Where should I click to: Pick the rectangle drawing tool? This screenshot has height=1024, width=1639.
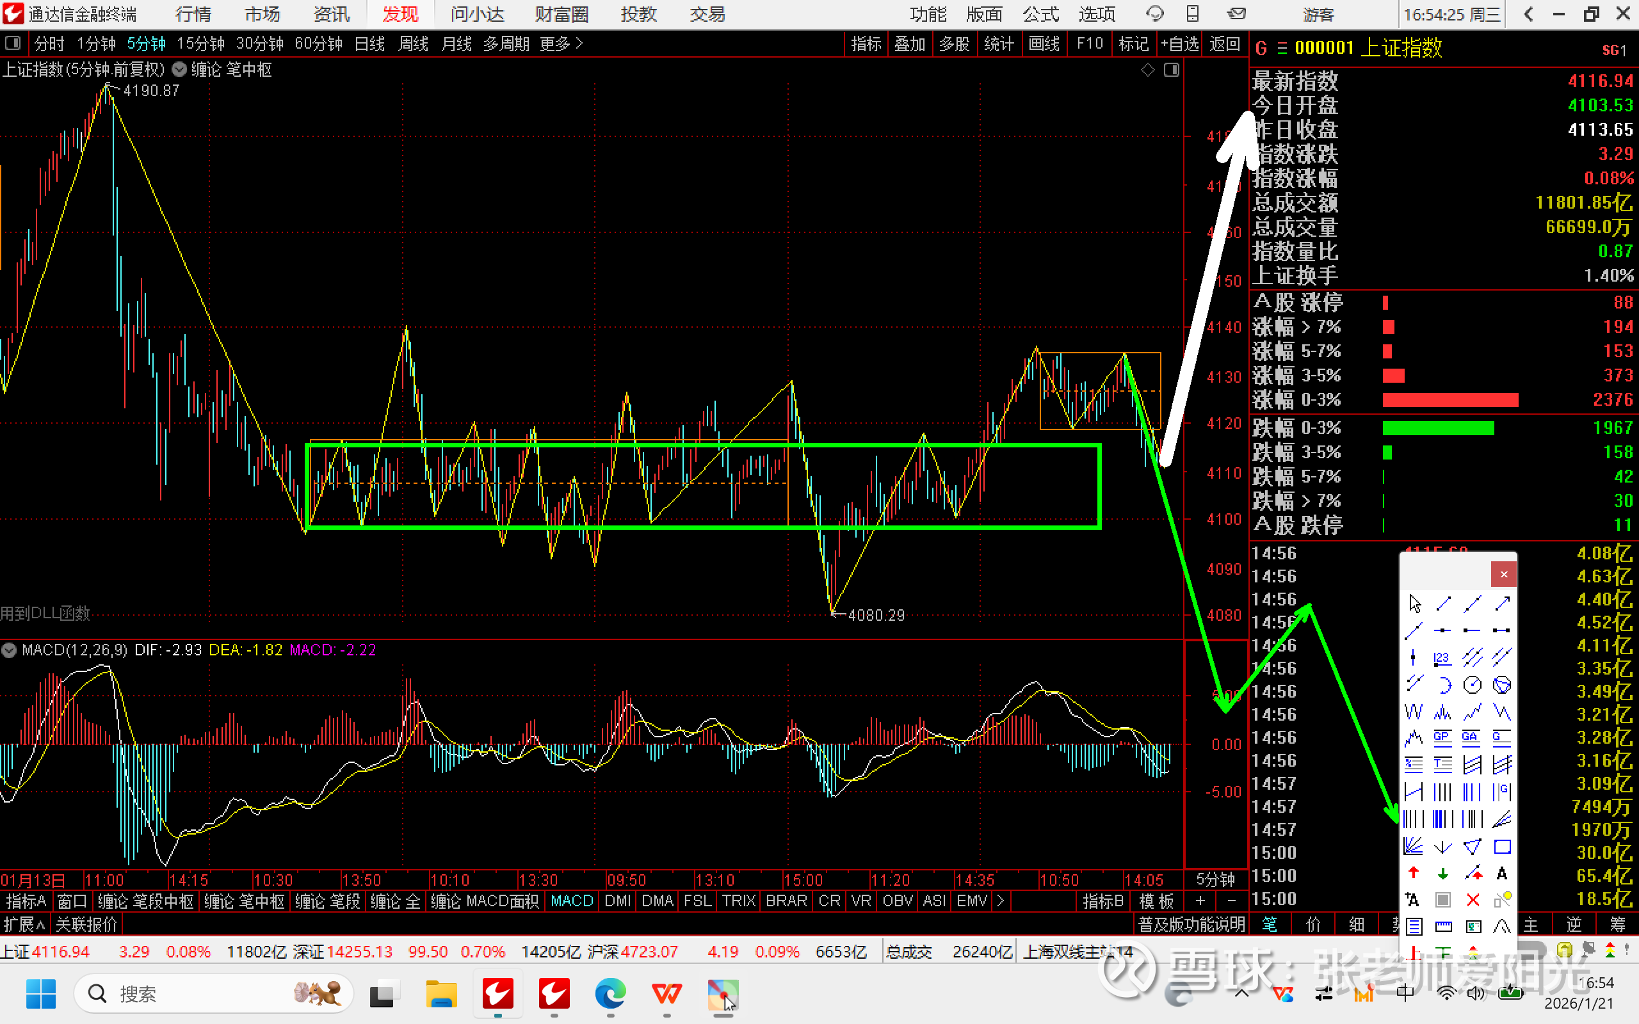click(x=1501, y=847)
